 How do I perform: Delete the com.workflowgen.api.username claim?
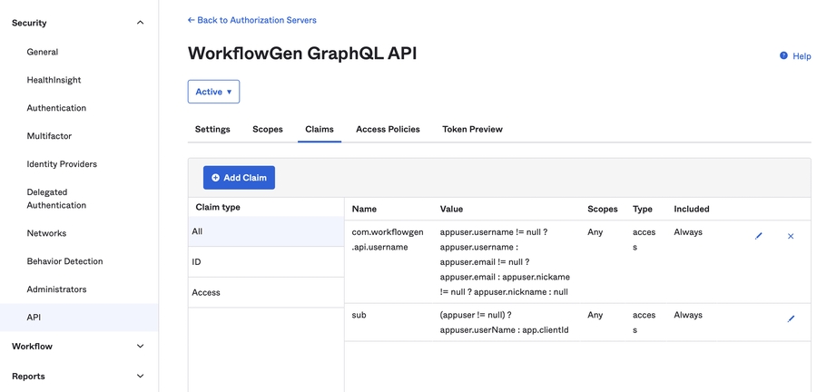791,236
